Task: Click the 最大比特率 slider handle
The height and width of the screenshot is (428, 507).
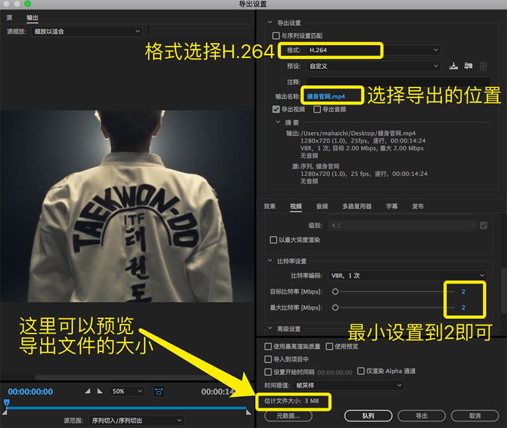Action: 335,308
